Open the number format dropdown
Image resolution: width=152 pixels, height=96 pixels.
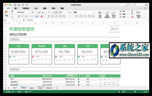[84, 12]
